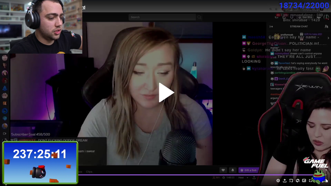This screenshot has width=331, height=186.
Task: Click the camera icon below sidebar avatars
Action: tap(5, 133)
